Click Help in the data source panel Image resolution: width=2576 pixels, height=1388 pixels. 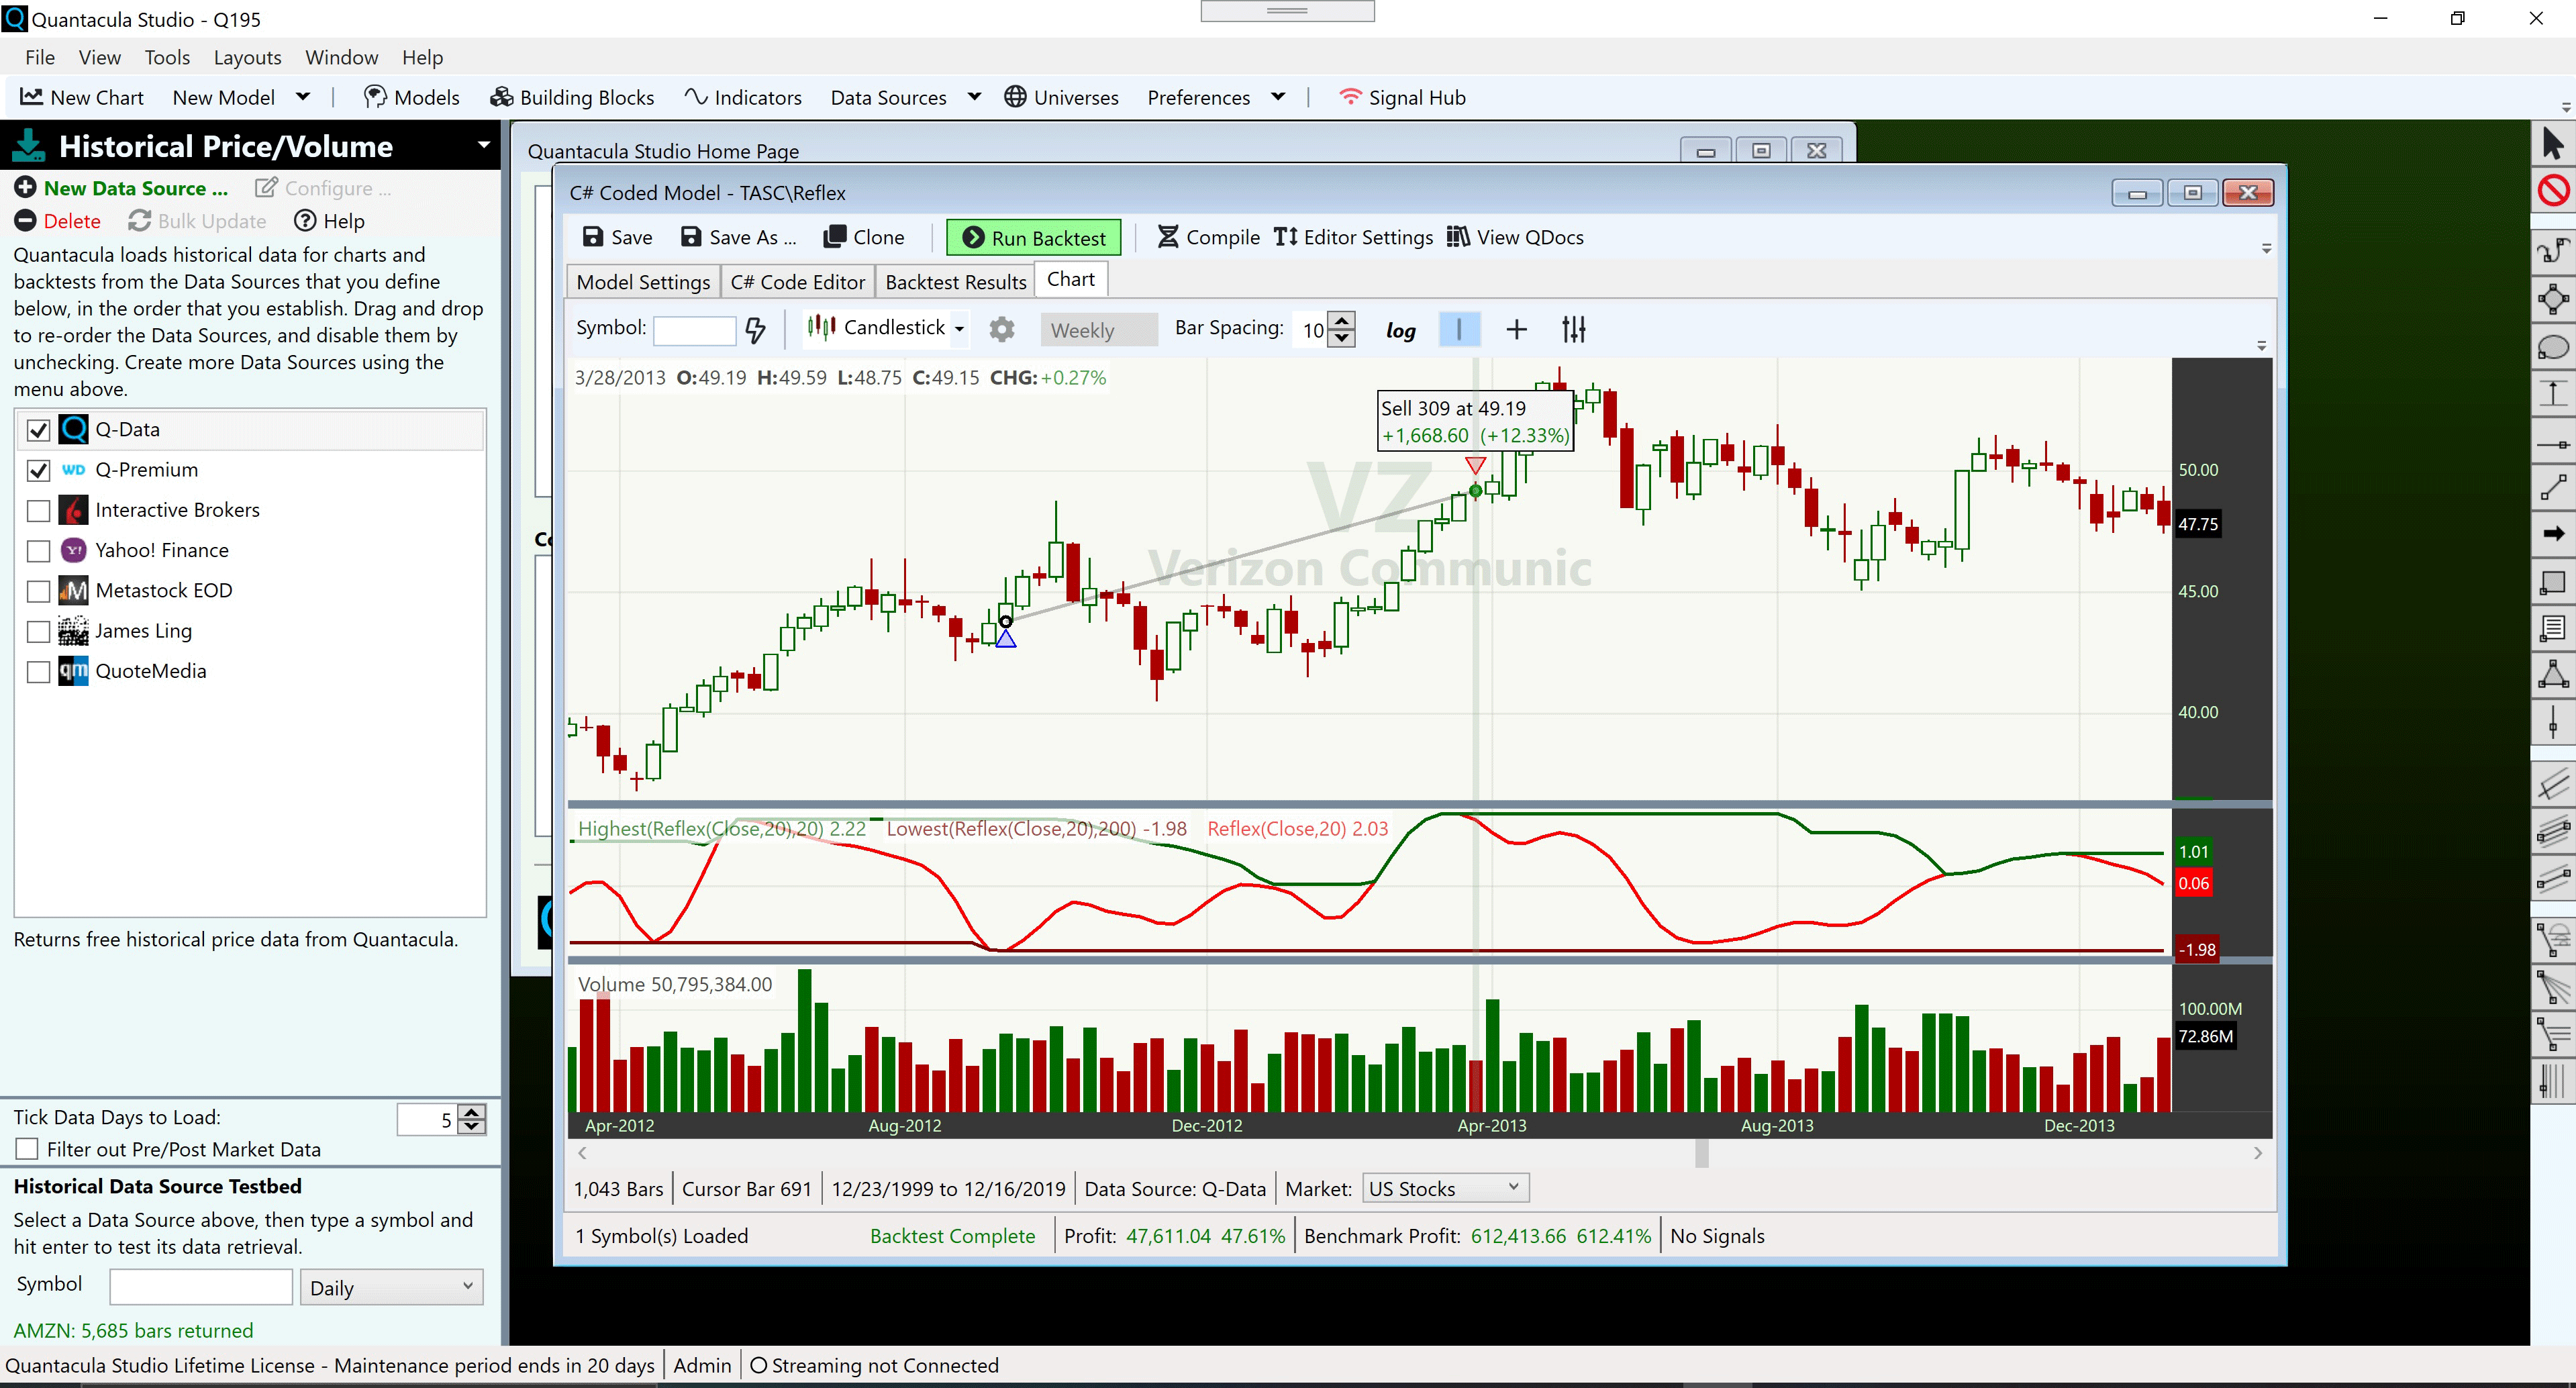pyautogui.click(x=329, y=221)
